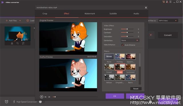Switch to the Crop tab

click(45, 13)
